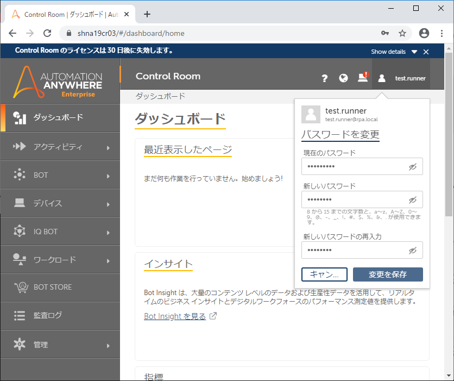Show the current password (現在のパスワード) eye toggle
This screenshot has width=454, height=381.
[413, 167]
